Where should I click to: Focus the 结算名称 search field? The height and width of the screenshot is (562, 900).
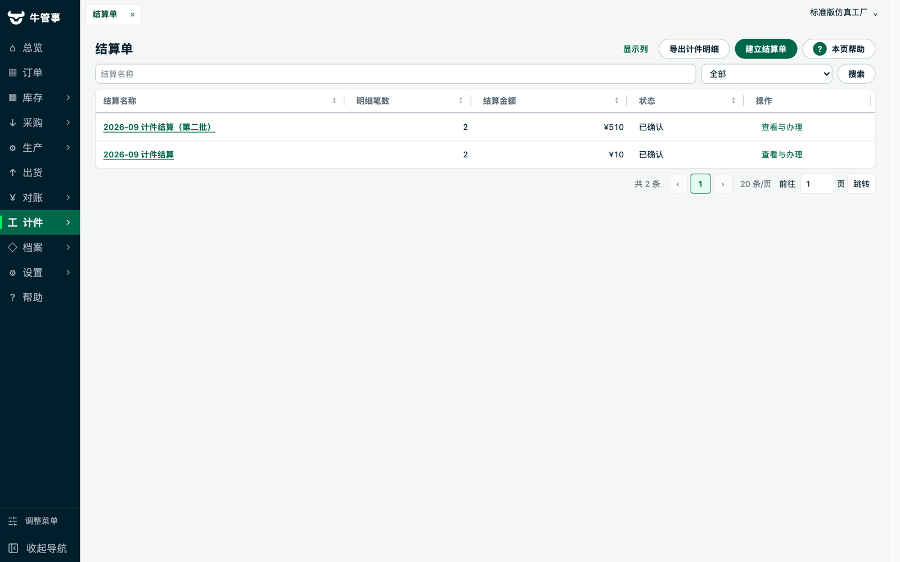[x=395, y=74]
